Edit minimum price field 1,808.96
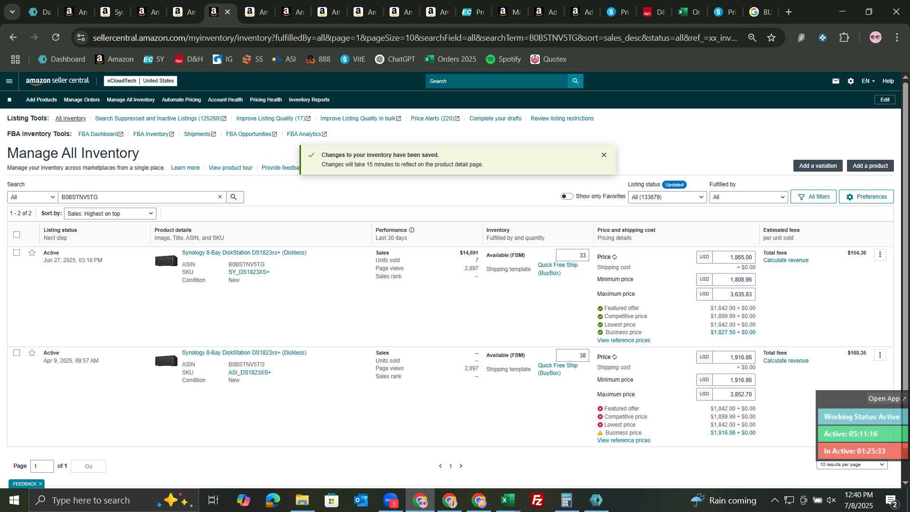The image size is (910, 512). 733,279
